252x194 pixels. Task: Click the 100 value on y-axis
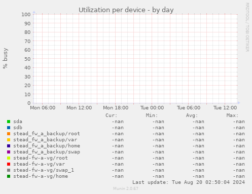[x=26, y=15]
